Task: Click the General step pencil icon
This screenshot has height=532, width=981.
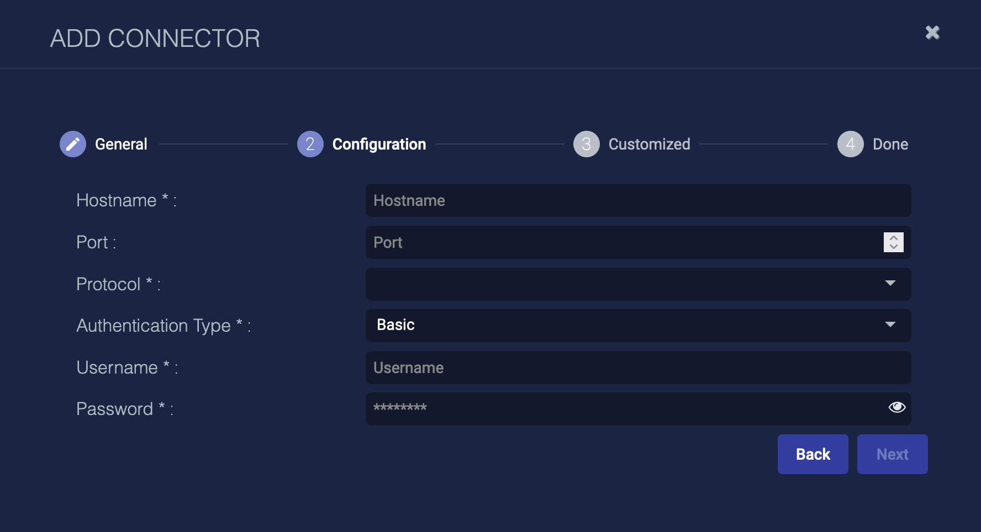Action: pyautogui.click(x=73, y=144)
